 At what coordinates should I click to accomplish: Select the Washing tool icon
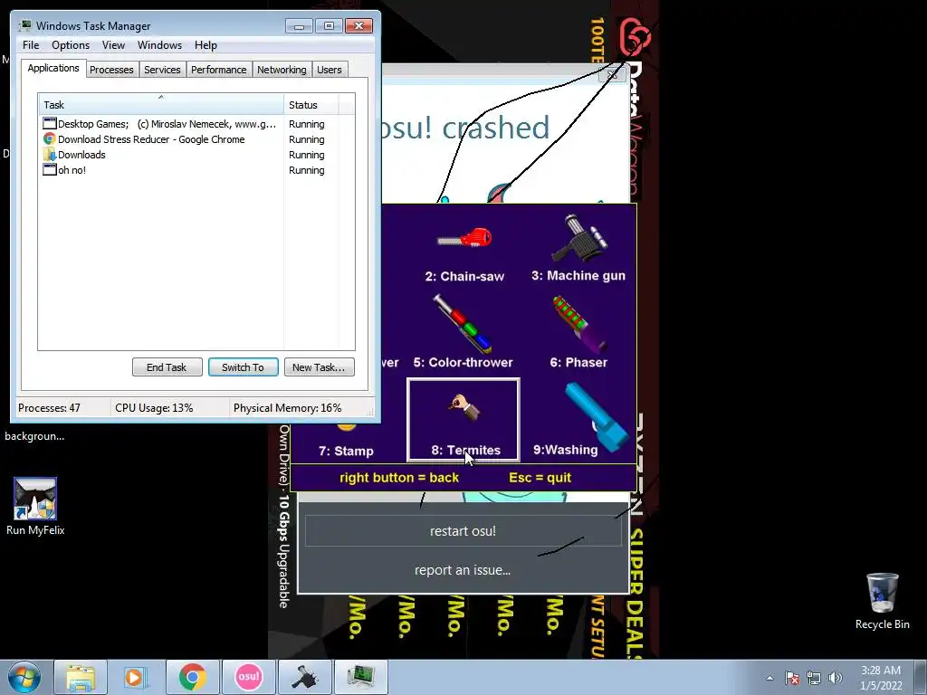[x=597, y=416]
